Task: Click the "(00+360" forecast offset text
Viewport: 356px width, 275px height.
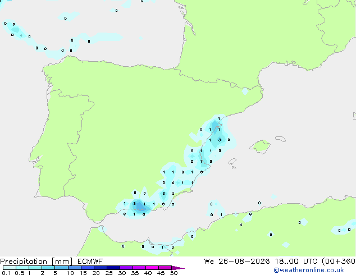Action: 339,262
